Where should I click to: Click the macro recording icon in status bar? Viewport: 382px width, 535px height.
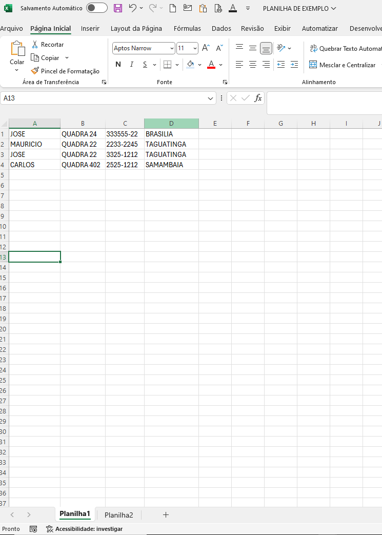coord(33,529)
